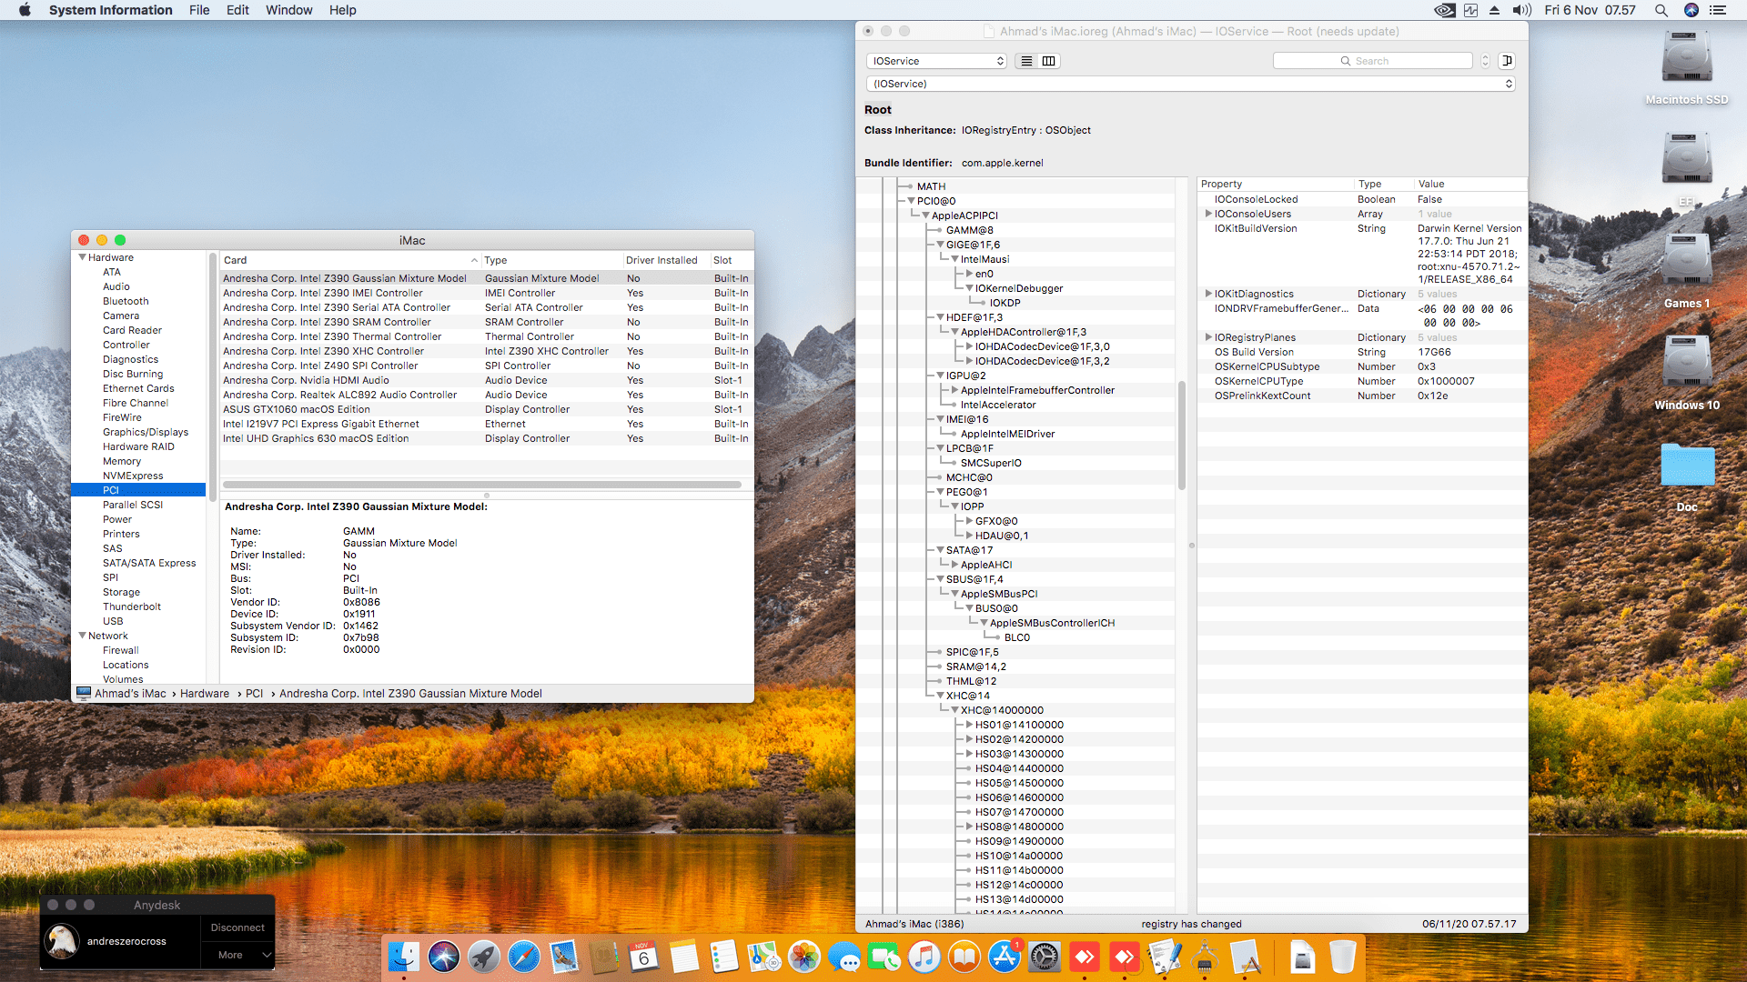Screen dimensions: 1747x982
Task: Collapse the XHC@14 tree node
Action: click(x=940, y=696)
